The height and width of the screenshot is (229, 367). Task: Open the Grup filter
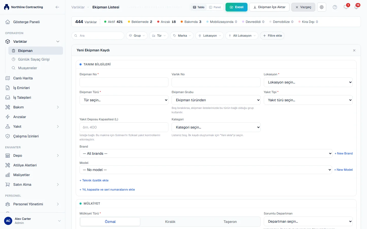(x=137, y=36)
